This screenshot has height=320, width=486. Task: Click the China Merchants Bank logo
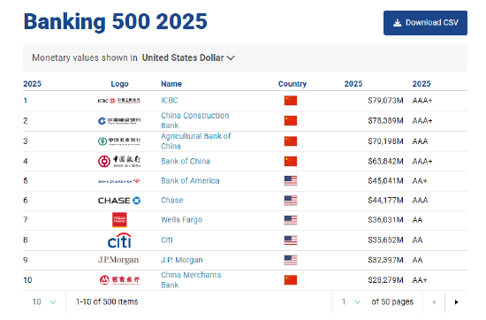(x=119, y=280)
